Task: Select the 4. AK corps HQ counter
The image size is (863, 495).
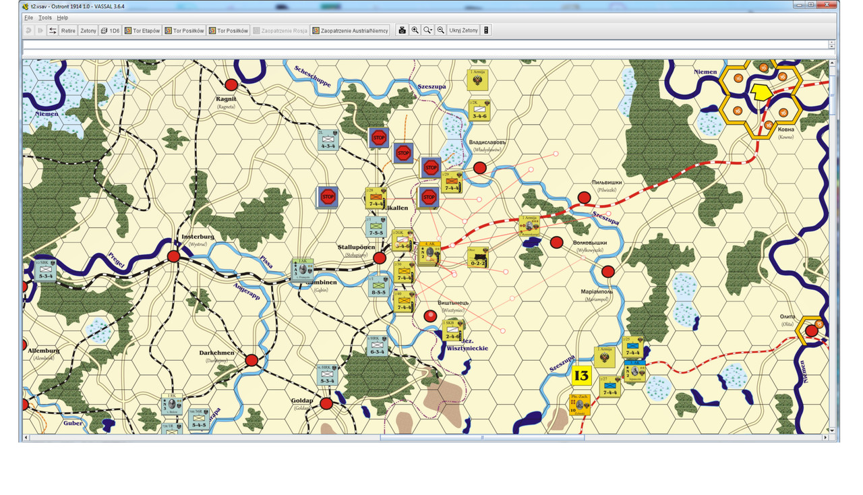Action: click(429, 254)
